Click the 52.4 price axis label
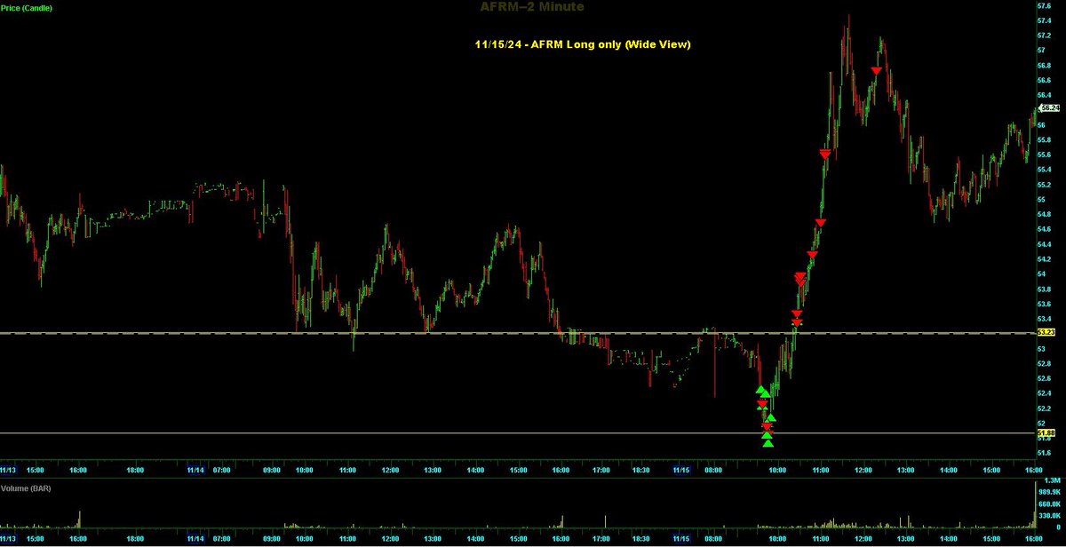The image size is (1066, 547). 1046,393
